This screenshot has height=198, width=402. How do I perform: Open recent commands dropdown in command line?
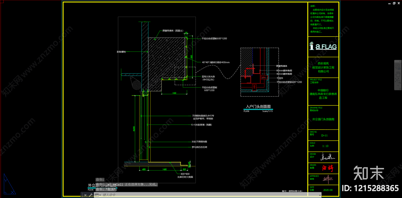pos(98,195)
